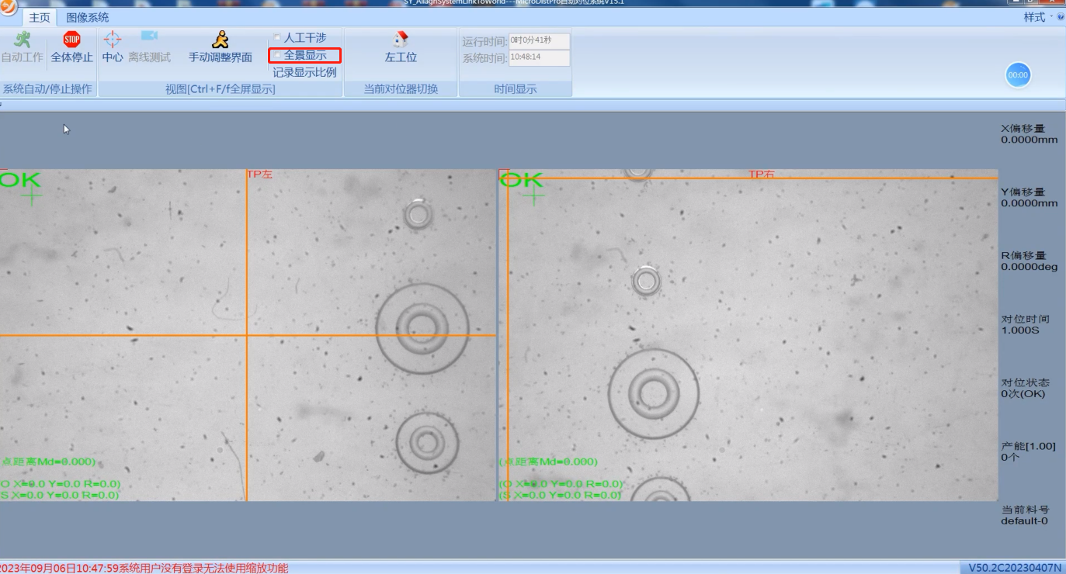Click the 系统时间 field
This screenshot has height=574, width=1066.
[x=539, y=58]
